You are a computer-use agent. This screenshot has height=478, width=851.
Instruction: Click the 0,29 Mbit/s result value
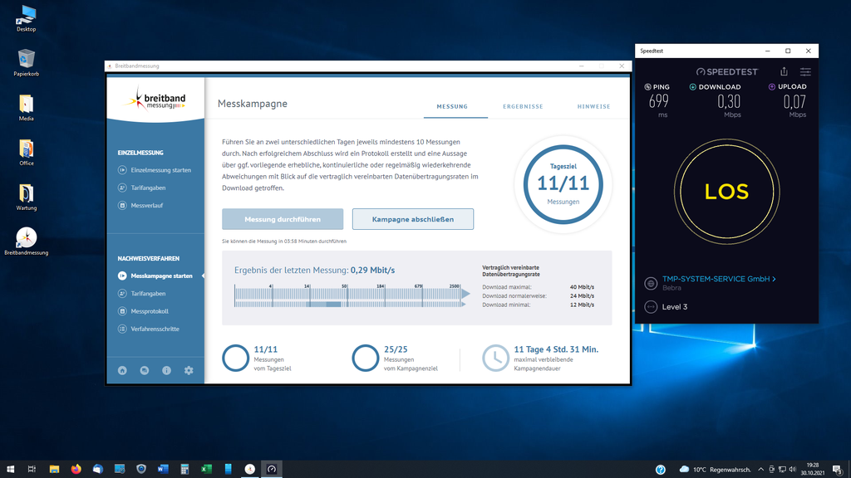pos(372,270)
